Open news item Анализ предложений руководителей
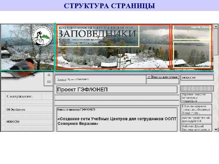219x164 pixels. 196,120
